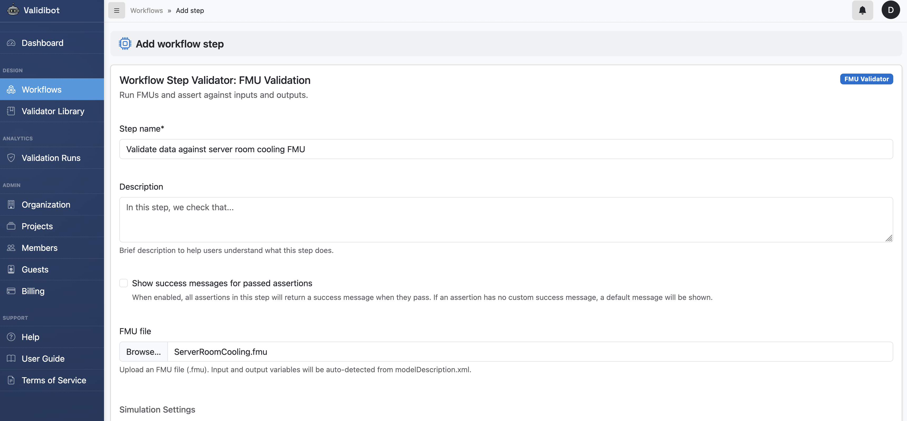Click the Guests badge icon

(x=11, y=269)
